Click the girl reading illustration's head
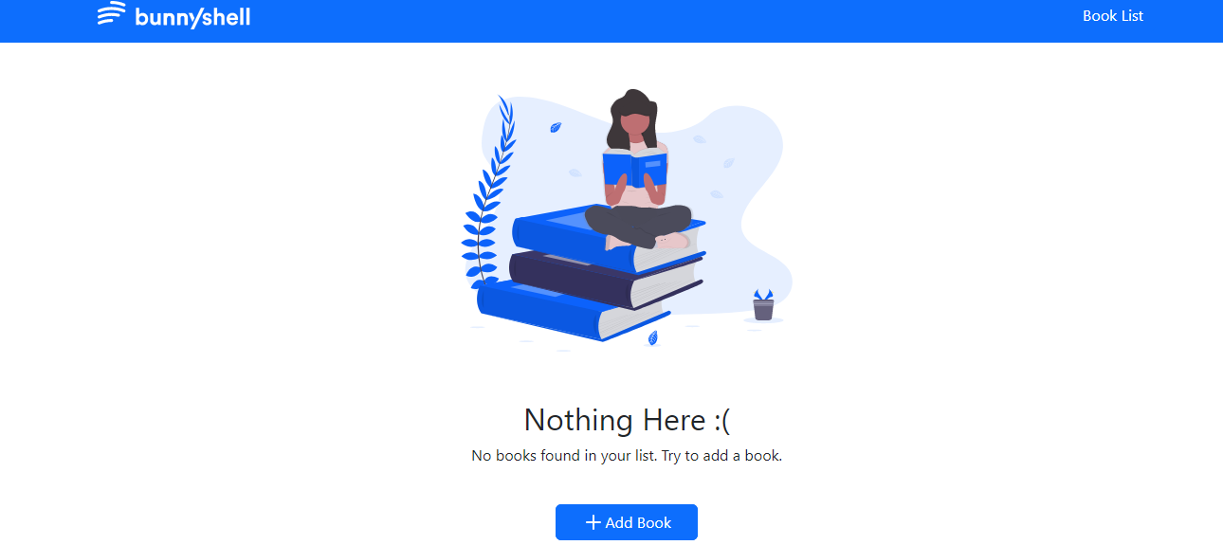 click(x=634, y=118)
